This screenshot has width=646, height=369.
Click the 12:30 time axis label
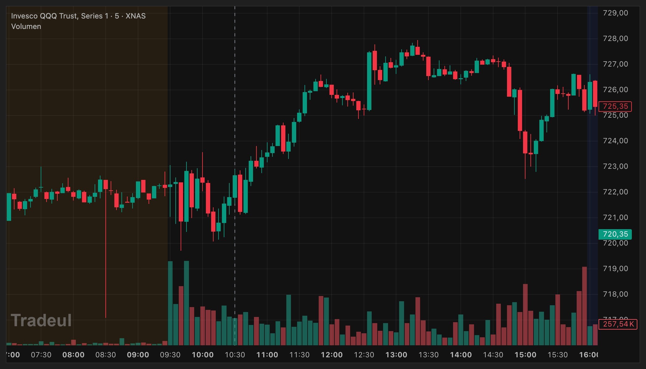[364, 355]
